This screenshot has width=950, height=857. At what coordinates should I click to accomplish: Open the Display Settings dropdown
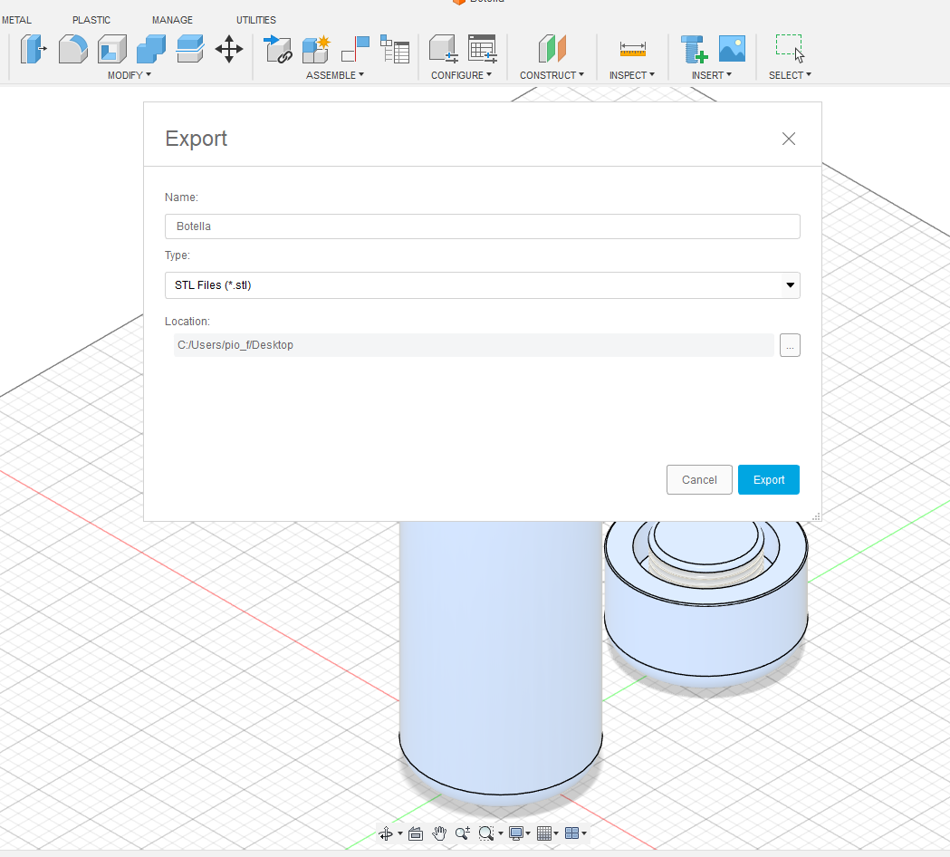point(519,833)
